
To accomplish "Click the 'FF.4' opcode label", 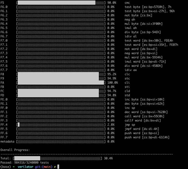I will (x=4, y=125).
